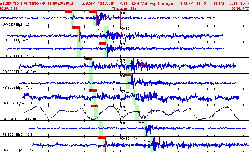Click the 'PB B203 EH2 -- 39.0km' channel label

point(19,87)
